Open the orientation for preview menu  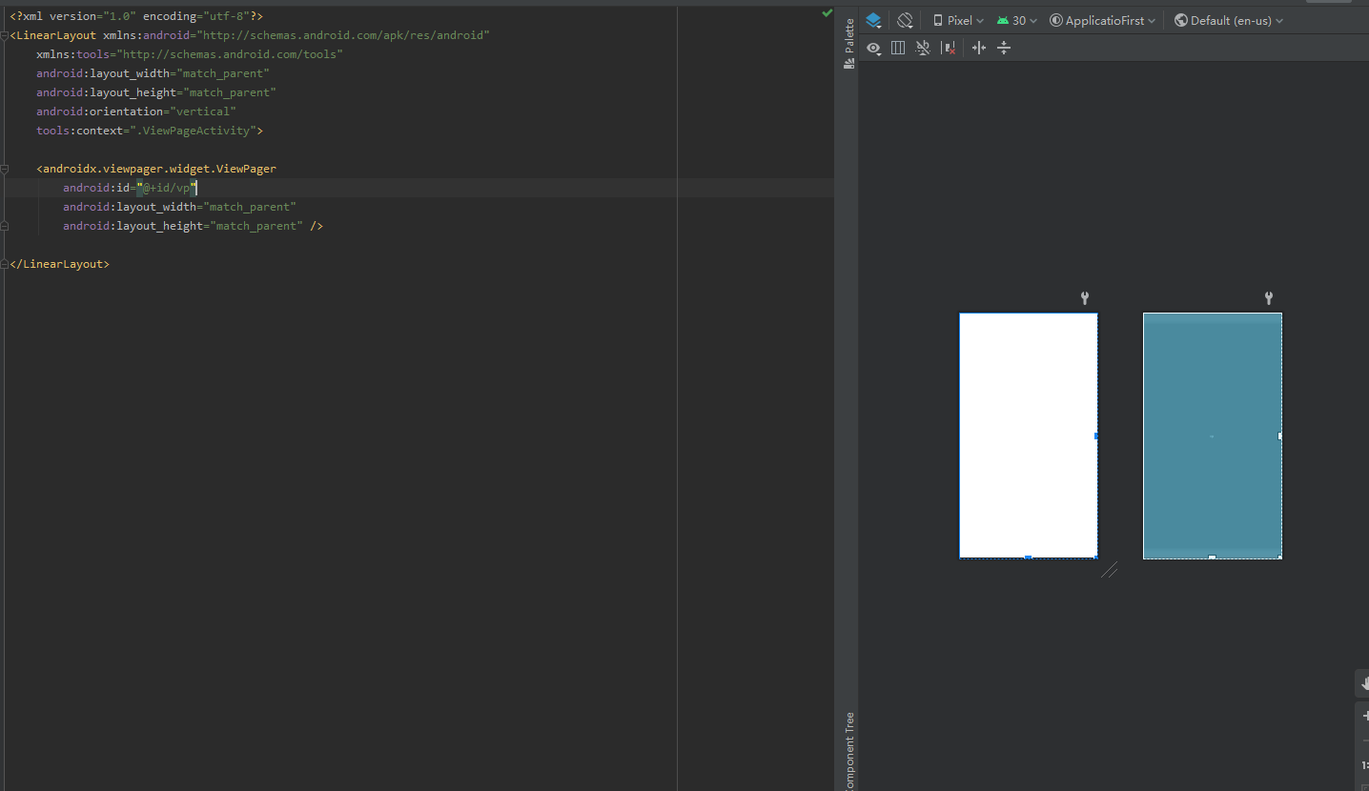pos(906,20)
